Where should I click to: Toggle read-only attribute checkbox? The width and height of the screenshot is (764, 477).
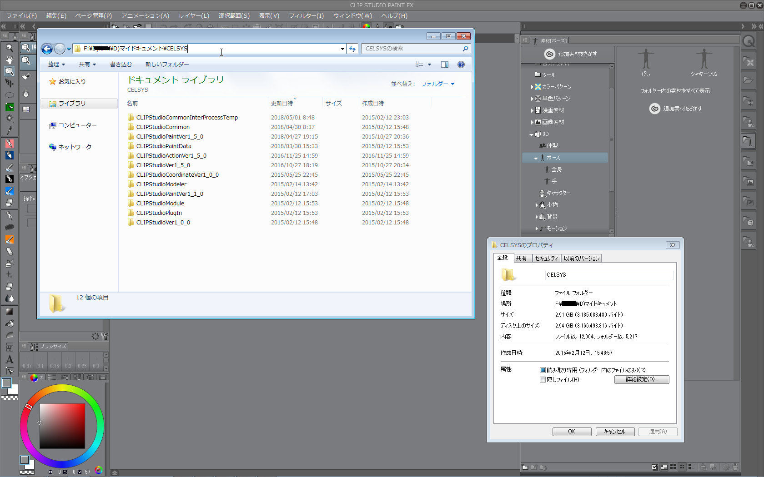(543, 370)
